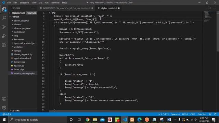Open the Source Control view icon
Screen dimensions: 219x123
pos(4,27)
